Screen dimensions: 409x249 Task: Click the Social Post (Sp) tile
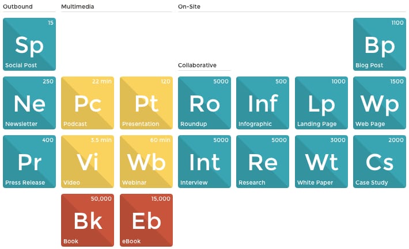pos(29,44)
